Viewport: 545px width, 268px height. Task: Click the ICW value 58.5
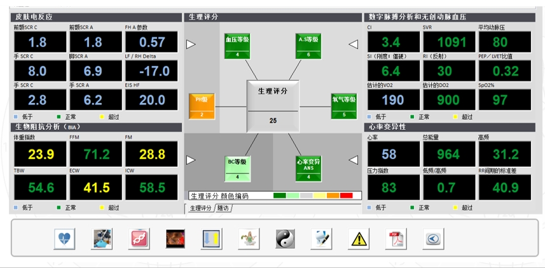[151, 188]
